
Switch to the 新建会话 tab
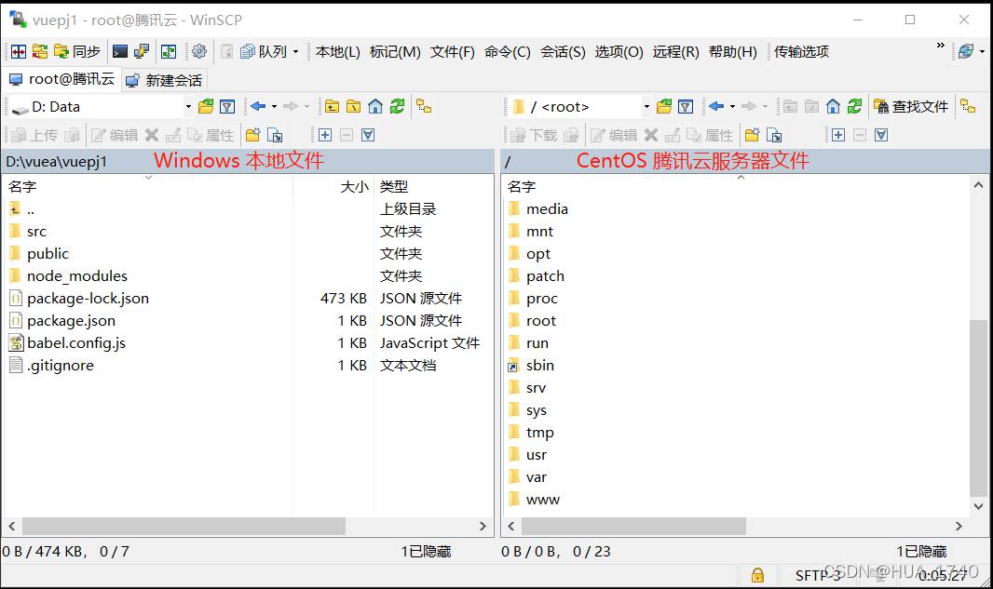tap(164, 80)
